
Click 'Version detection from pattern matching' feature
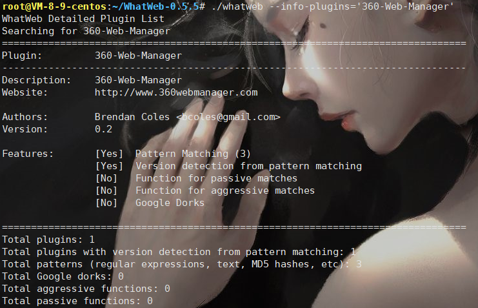coord(249,166)
